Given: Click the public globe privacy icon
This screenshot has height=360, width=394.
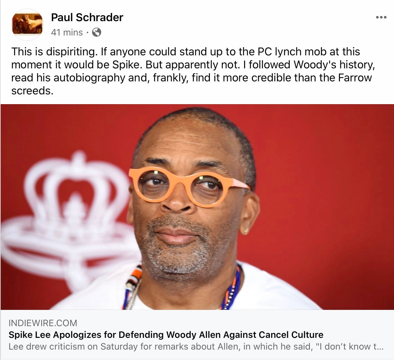Looking at the screenshot, I should pyautogui.click(x=96, y=32).
